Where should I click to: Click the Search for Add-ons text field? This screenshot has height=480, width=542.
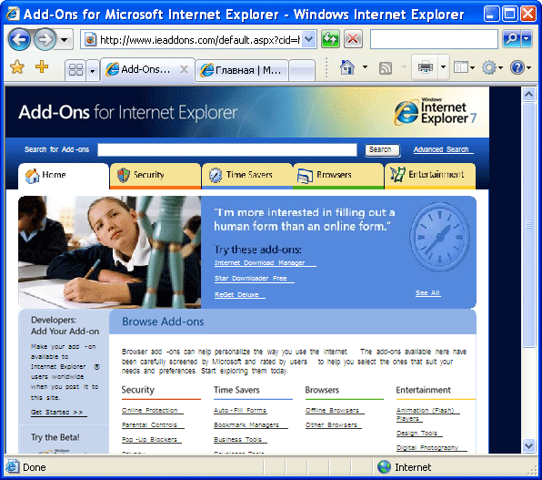[x=227, y=150]
